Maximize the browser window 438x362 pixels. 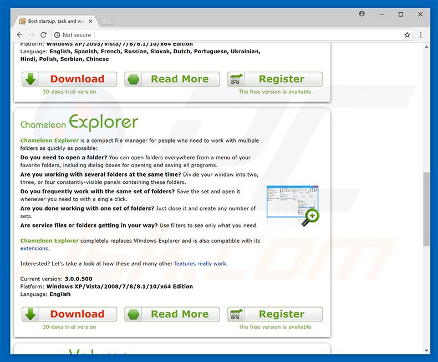pyautogui.click(x=401, y=14)
